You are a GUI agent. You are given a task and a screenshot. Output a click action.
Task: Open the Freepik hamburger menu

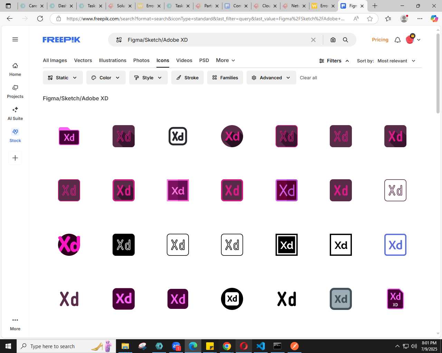(15, 39)
